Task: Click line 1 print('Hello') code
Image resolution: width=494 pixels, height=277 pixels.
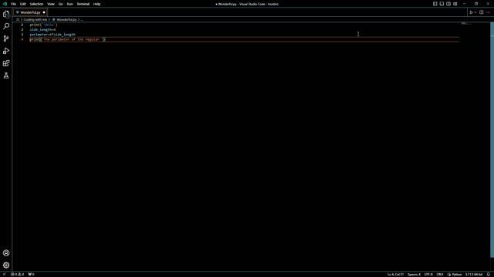Action: 43,25
